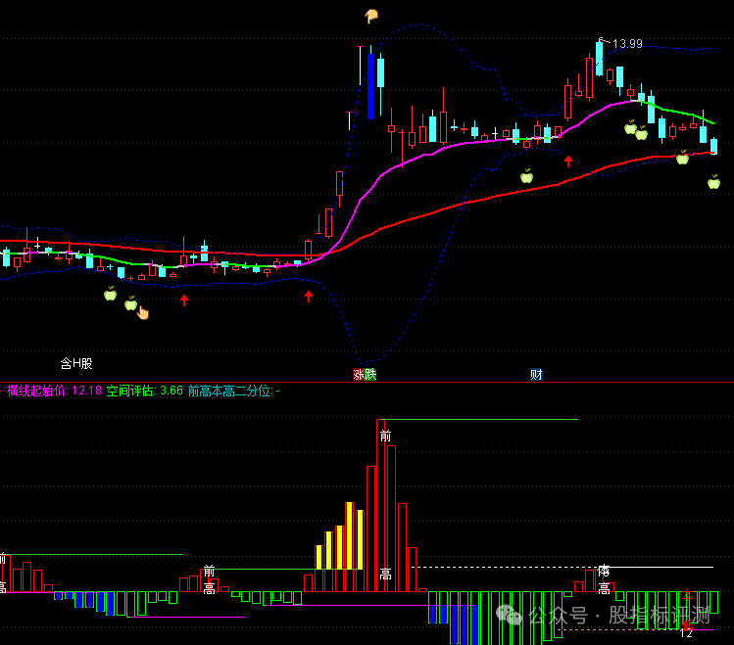
Task: Click the apple marker below the lower blue band
Action: point(526,176)
